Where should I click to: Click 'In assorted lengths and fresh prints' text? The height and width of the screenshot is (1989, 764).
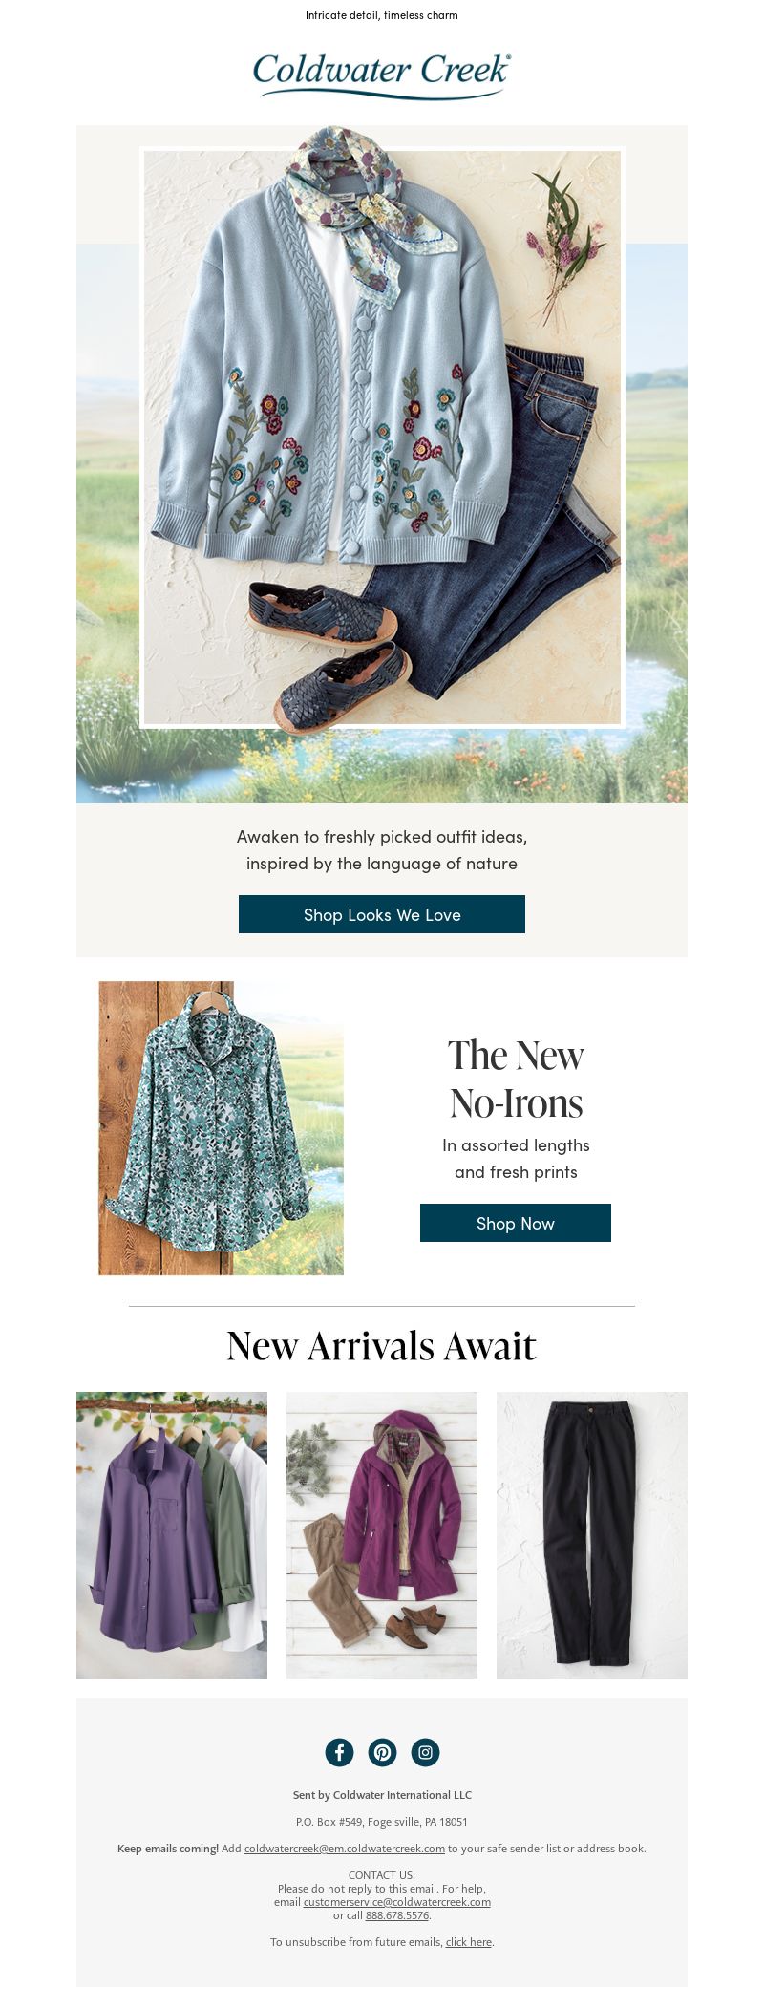(516, 1159)
